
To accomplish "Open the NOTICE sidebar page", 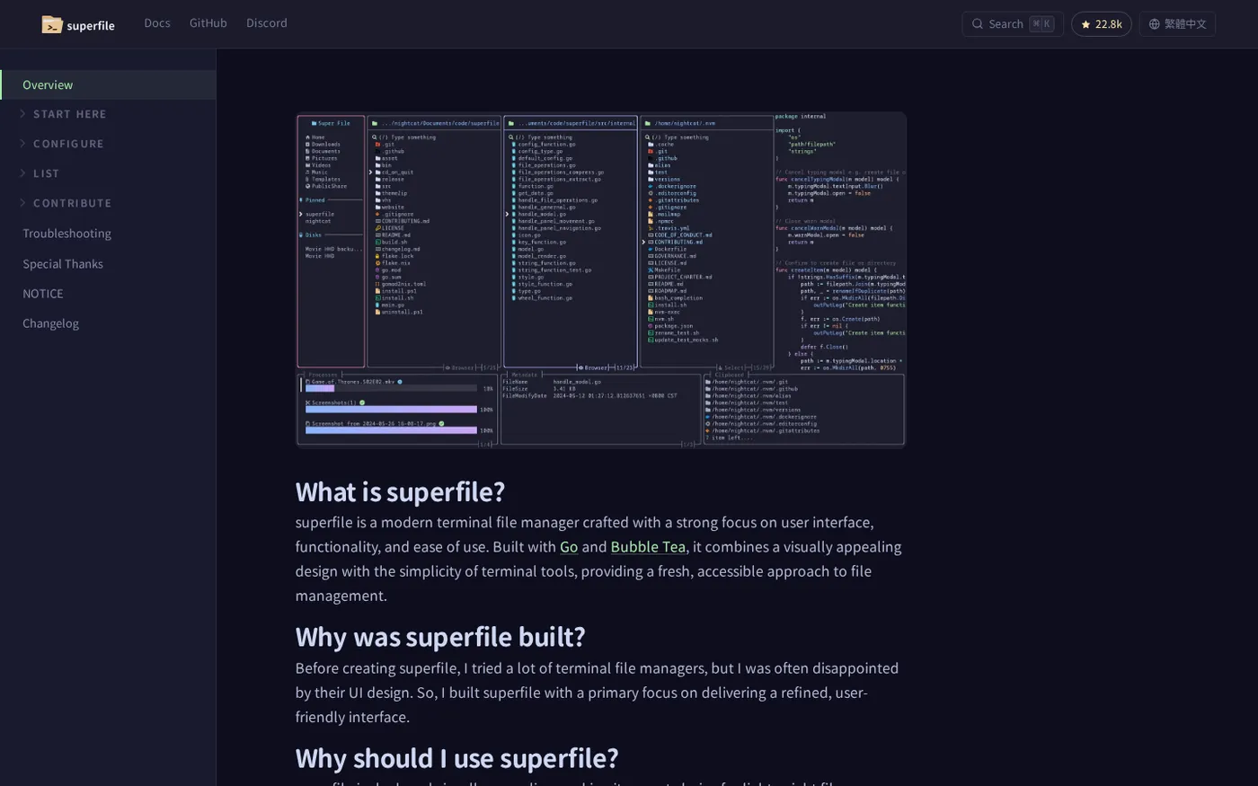I will coord(43,294).
